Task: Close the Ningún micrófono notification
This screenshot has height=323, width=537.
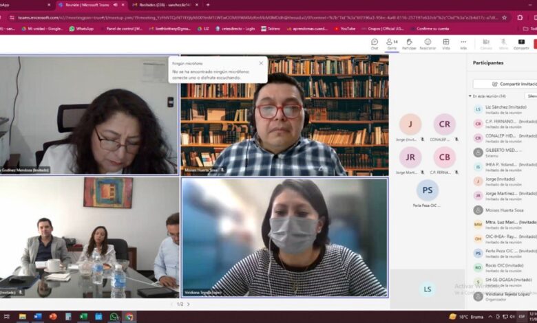Action: (261, 63)
